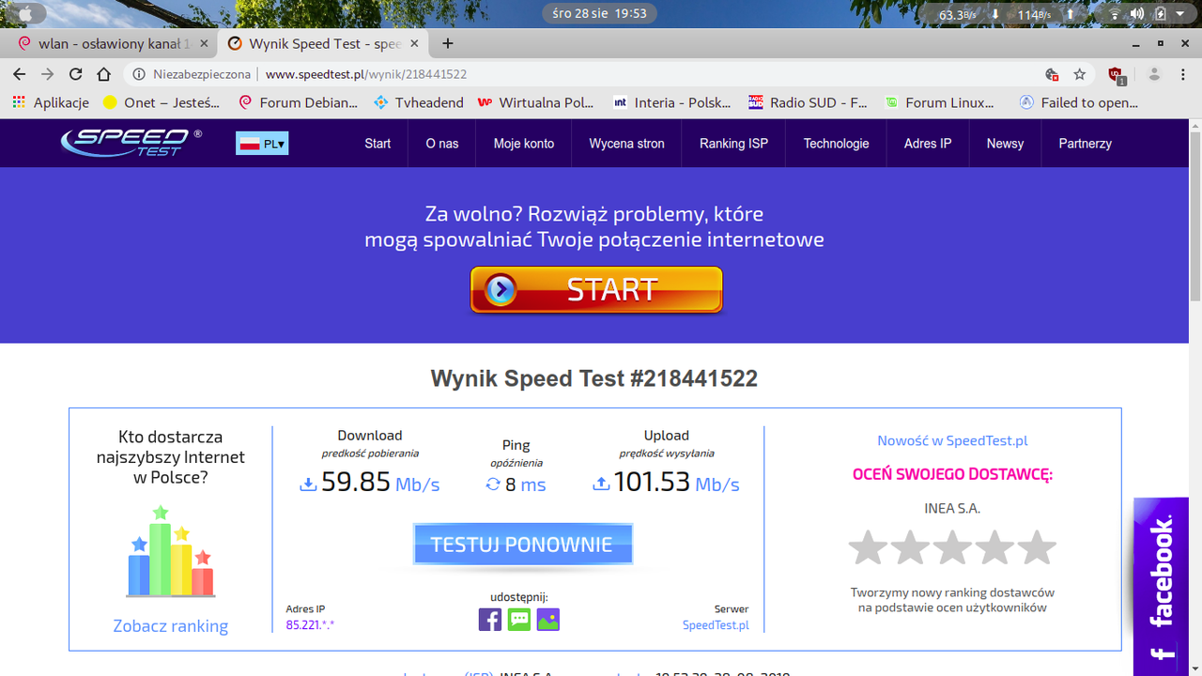Close the wlan forum tab
The height and width of the screenshot is (676, 1202).
[x=204, y=43]
